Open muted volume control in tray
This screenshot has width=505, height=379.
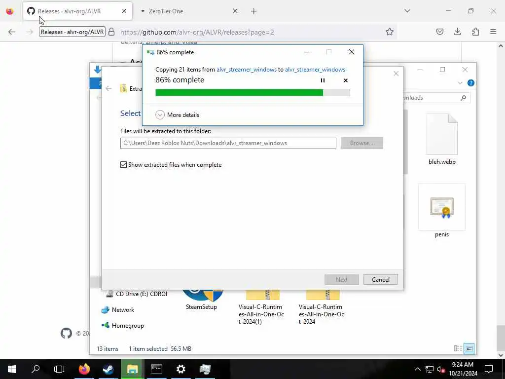pyautogui.click(x=440, y=369)
